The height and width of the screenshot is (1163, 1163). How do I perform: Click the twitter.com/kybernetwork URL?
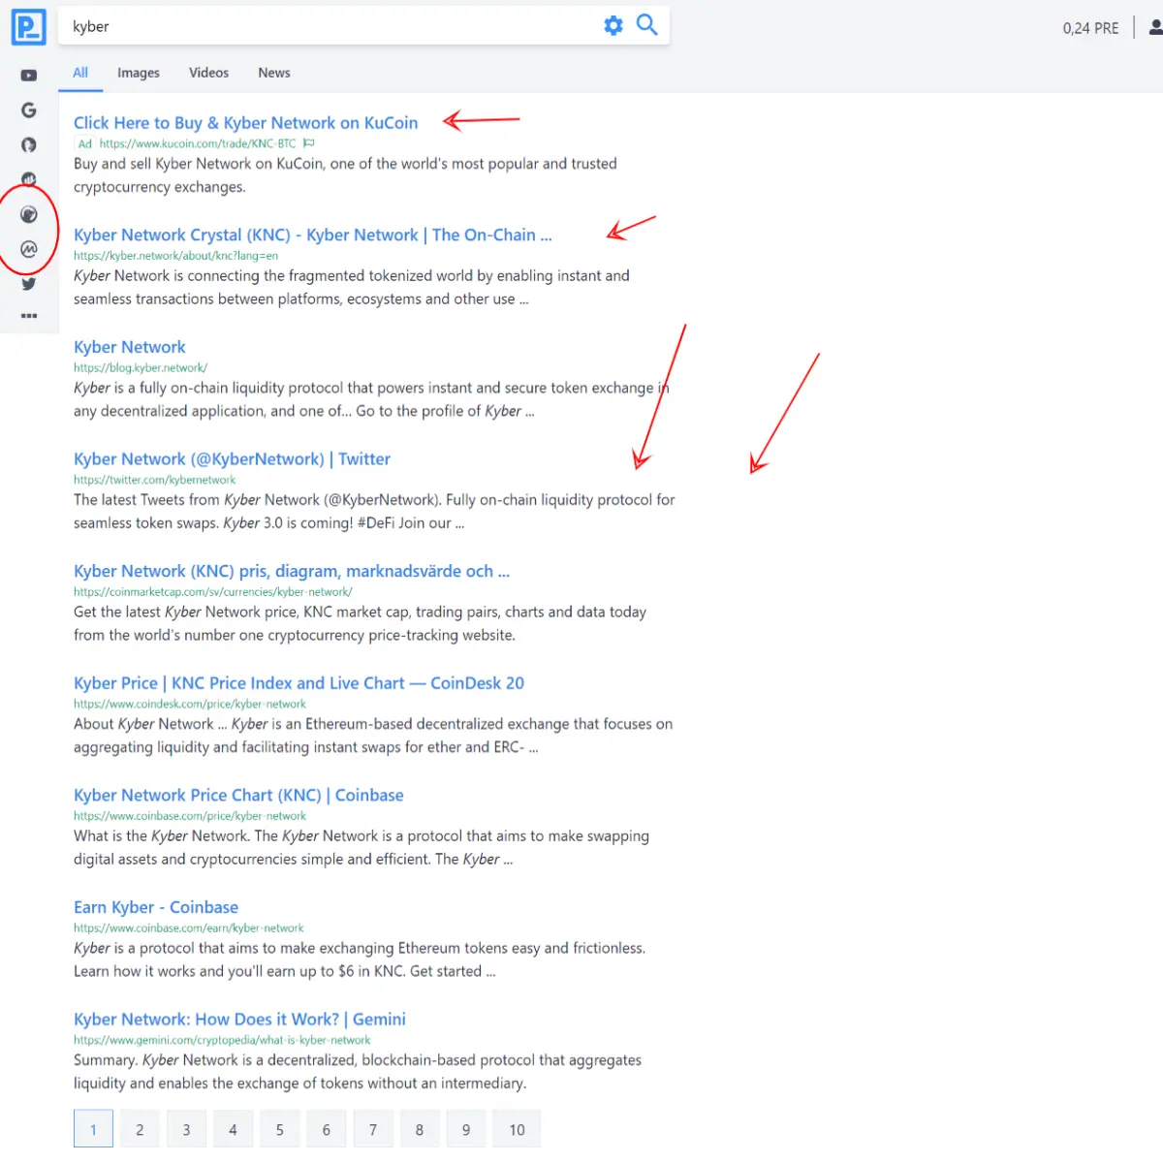click(x=154, y=480)
